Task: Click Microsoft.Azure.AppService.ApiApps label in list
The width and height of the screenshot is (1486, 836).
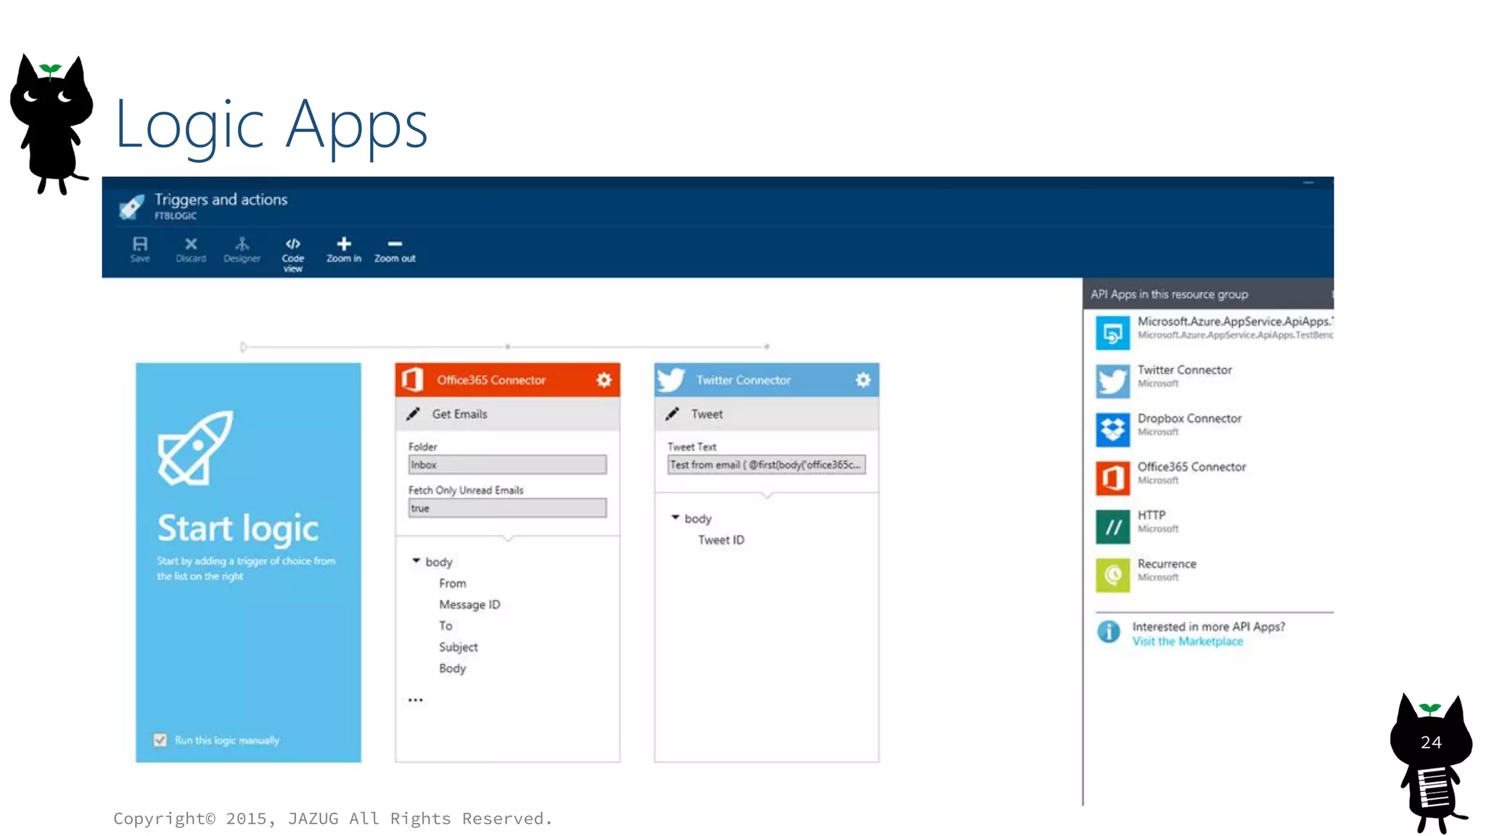Action: (x=1235, y=321)
